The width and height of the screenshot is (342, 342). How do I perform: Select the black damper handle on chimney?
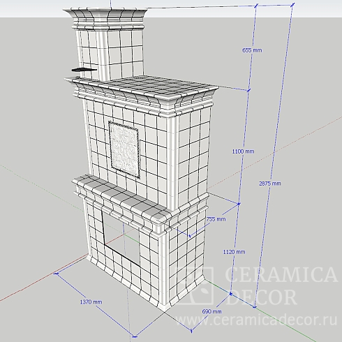[x=84, y=70]
